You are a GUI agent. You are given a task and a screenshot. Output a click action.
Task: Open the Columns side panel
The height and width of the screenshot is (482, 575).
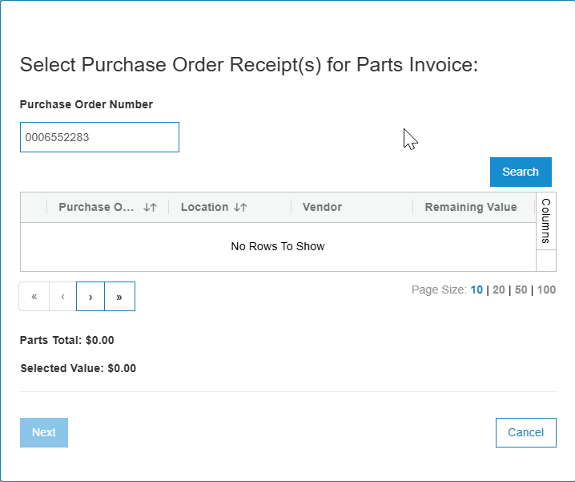545,221
